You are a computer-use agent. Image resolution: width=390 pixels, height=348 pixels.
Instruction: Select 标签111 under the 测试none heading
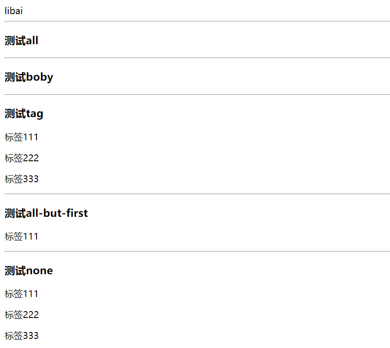click(21, 294)
